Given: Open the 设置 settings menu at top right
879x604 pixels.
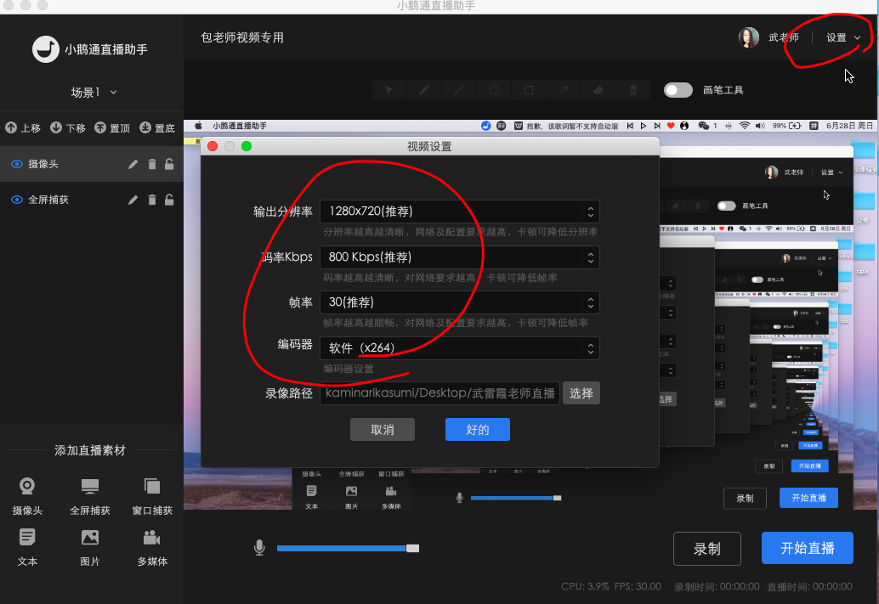Looking at the screenshot, I should click(x=838, y=37).
